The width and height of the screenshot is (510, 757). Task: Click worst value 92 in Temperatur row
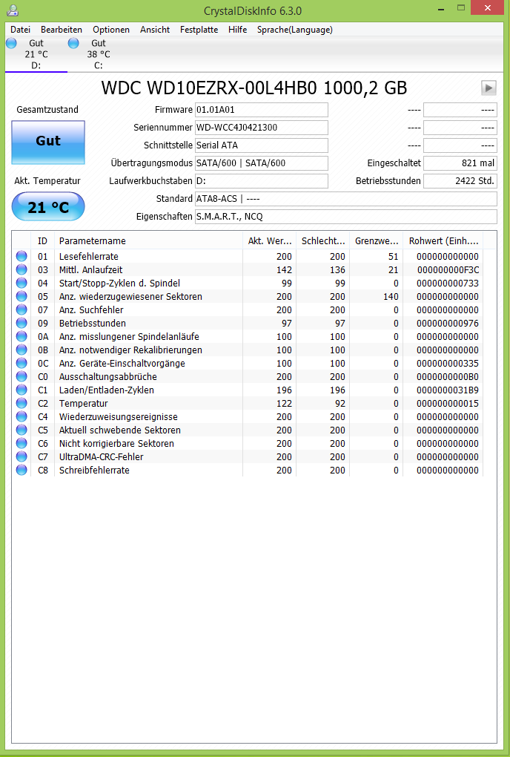[x=340, y=404]
